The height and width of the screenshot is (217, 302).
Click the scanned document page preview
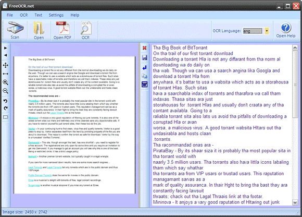pos(74,125)
